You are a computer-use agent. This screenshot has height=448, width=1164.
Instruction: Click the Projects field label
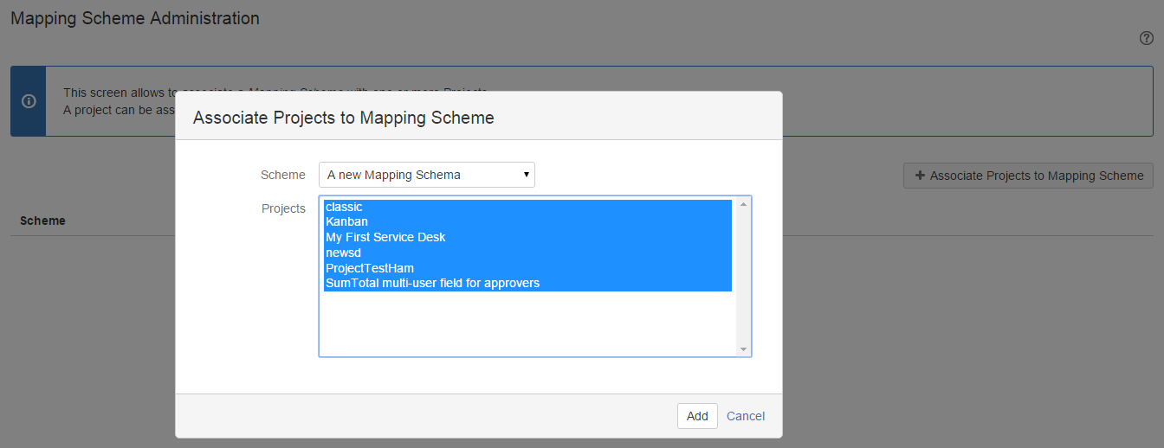pos(283,208)
